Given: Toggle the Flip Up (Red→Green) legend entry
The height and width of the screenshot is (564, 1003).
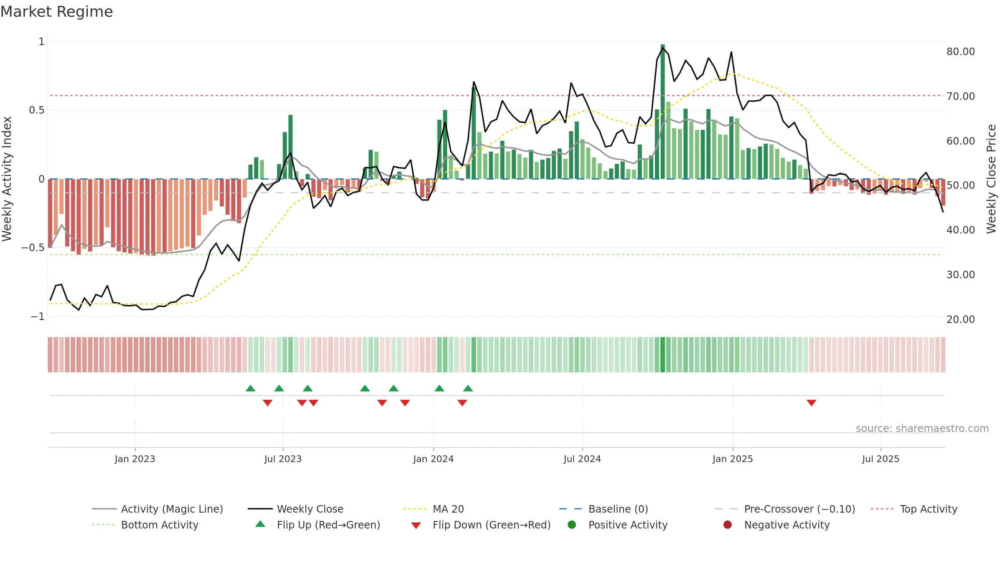Looking at the screenshot, I should 318,525.
